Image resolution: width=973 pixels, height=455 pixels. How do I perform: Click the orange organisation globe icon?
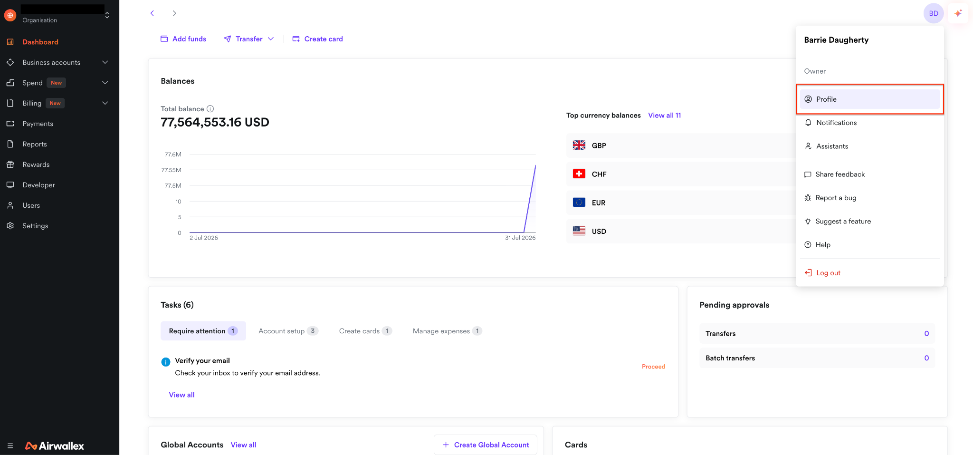pos(10,15)
